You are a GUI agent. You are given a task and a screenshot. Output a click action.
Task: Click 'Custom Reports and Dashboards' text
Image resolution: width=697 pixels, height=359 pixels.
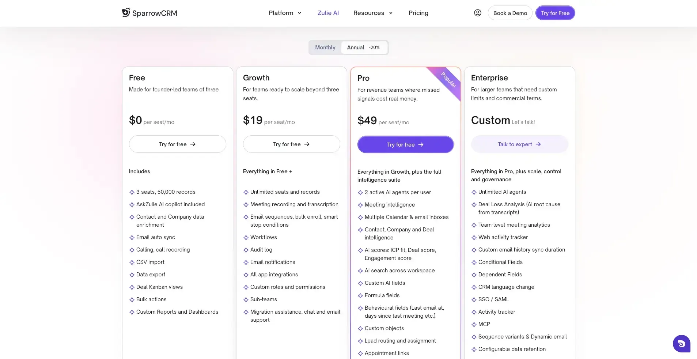click(x=177, y=312)
